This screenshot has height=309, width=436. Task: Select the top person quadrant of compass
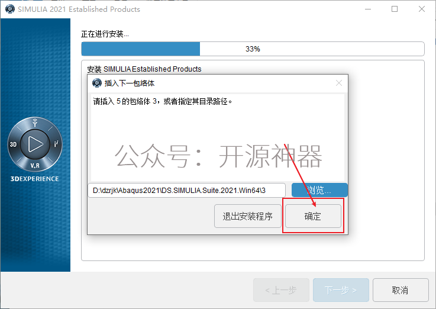[x=35, y=123]
